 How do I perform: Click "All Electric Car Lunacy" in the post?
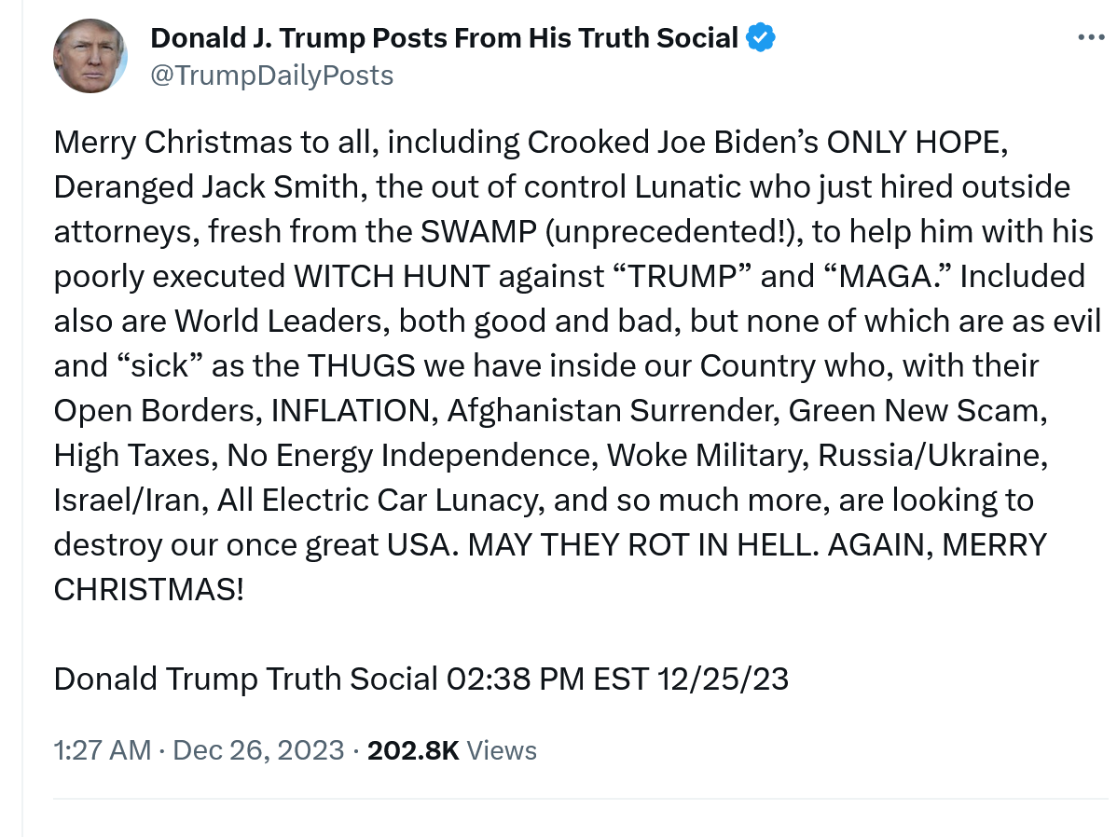click(x=379, y=500)
